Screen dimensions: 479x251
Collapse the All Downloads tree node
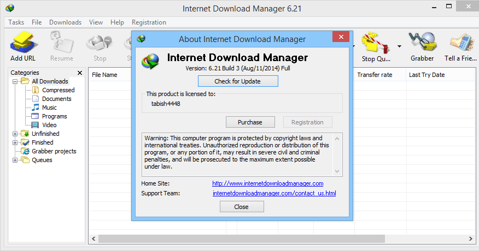[x=15, y=81]
